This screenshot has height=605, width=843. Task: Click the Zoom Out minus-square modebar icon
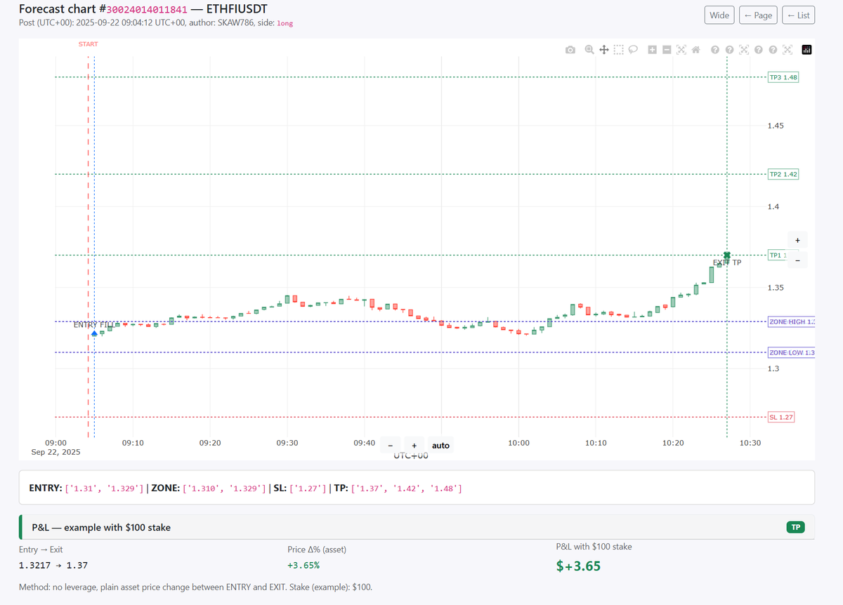667,50
